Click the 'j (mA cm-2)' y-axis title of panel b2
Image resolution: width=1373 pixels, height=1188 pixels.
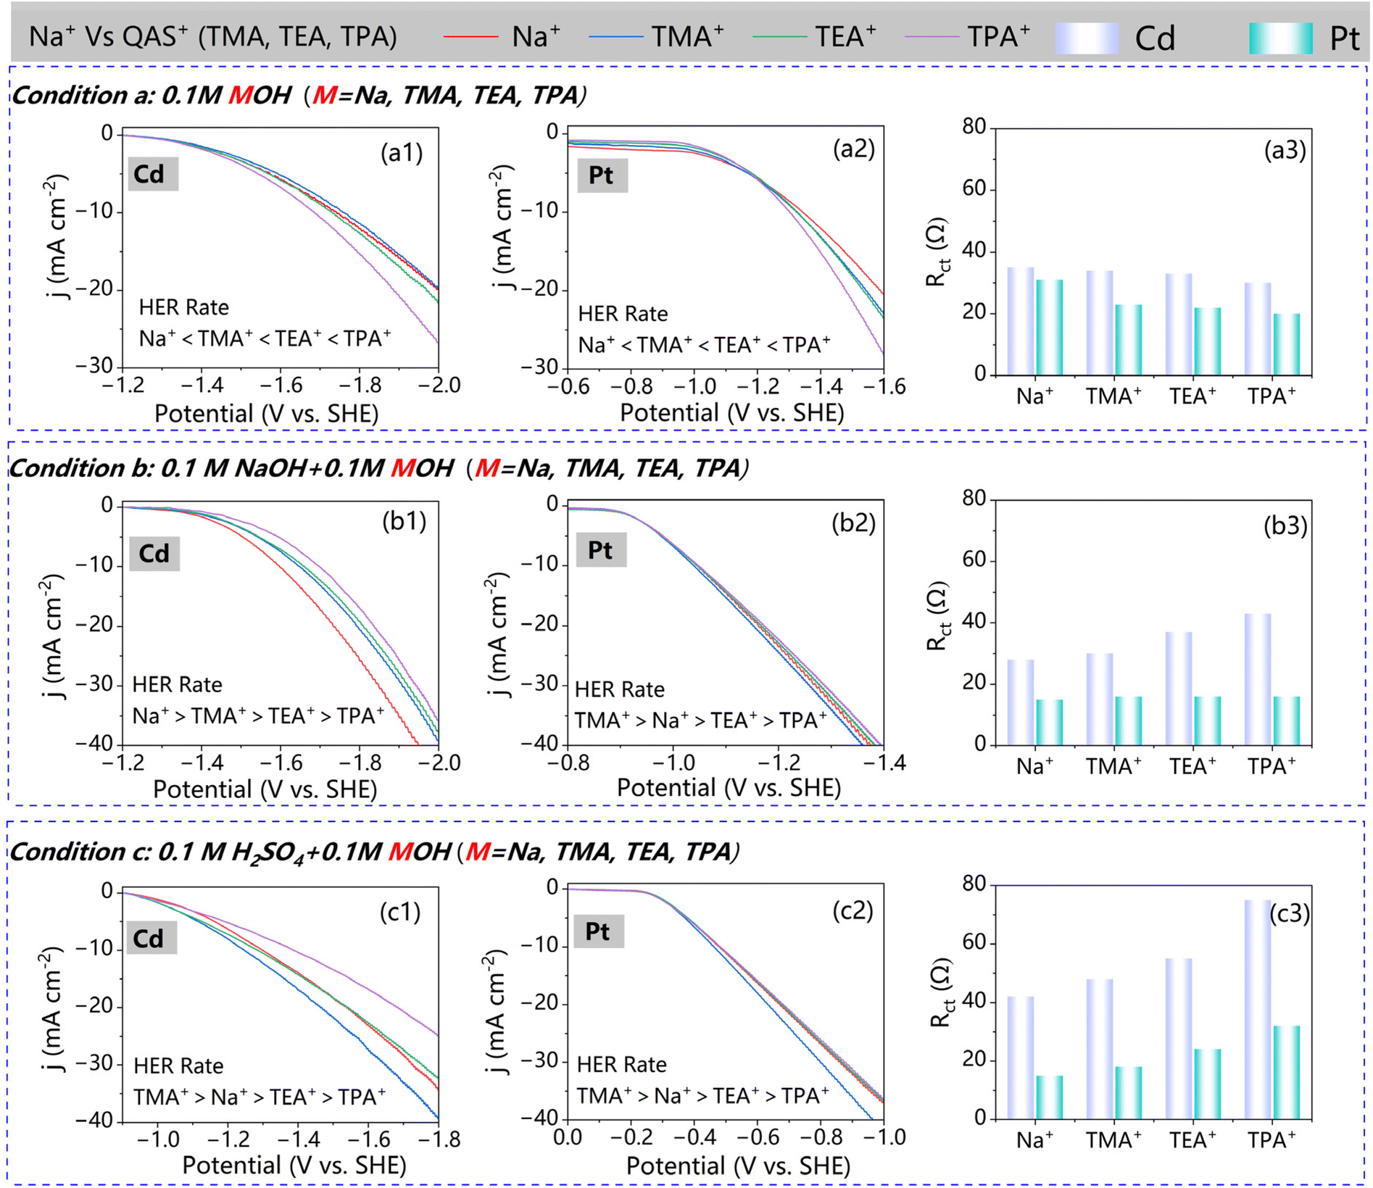pyautogui.click(x=499, y=635)
